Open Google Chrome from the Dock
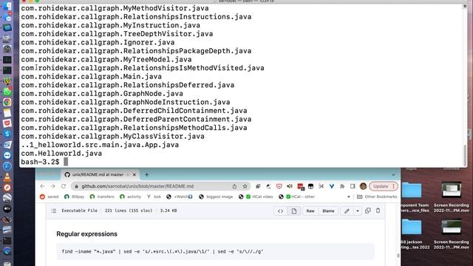 tap(7, 102)
